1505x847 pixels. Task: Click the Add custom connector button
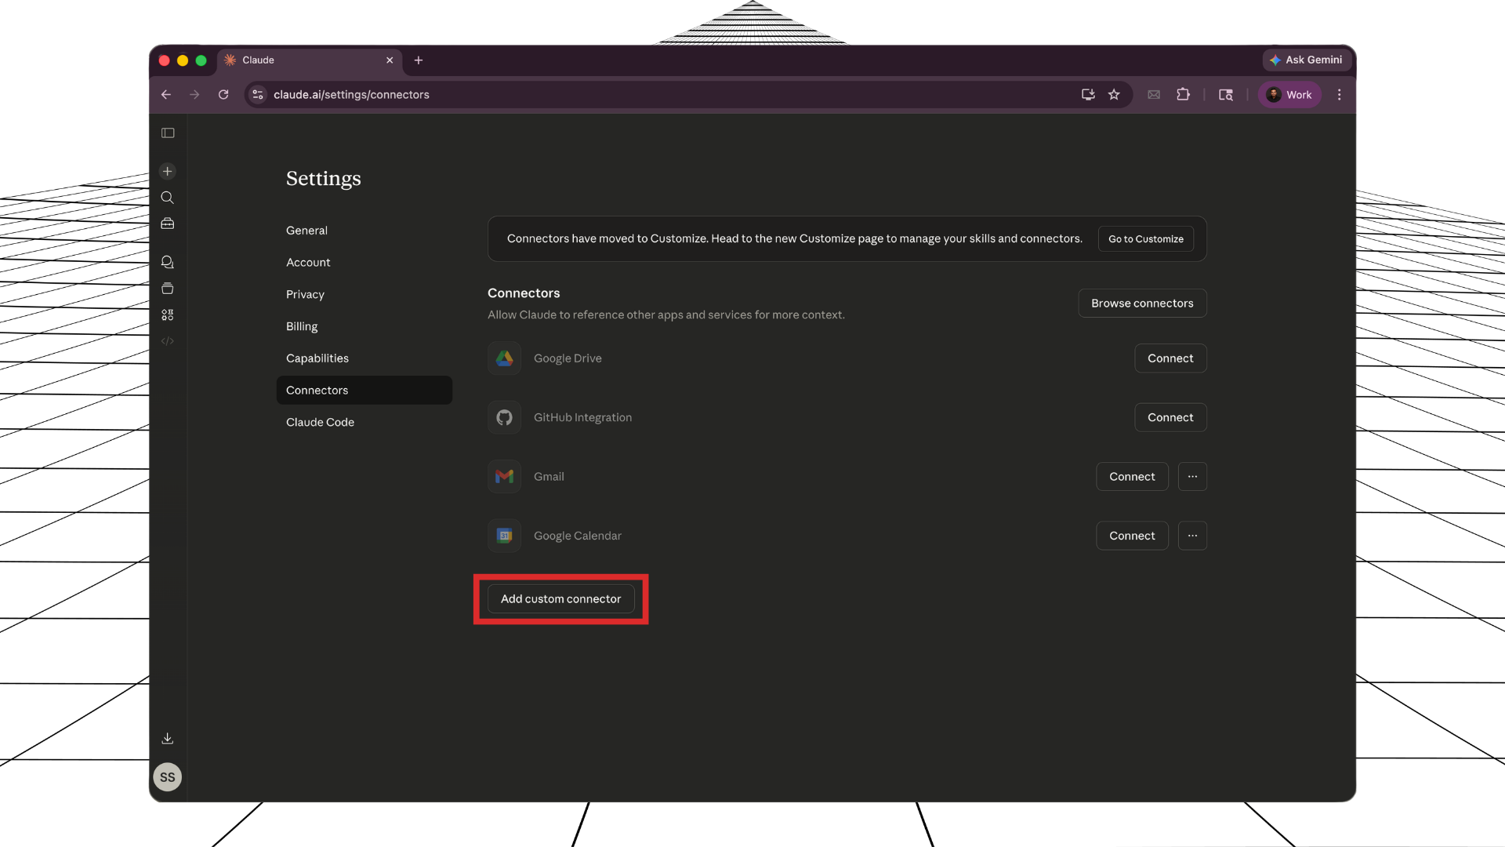click(560, 598)
